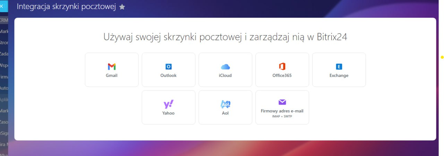Open the eSign sidebar entry

pyautogui.click(x=4, y=133)
